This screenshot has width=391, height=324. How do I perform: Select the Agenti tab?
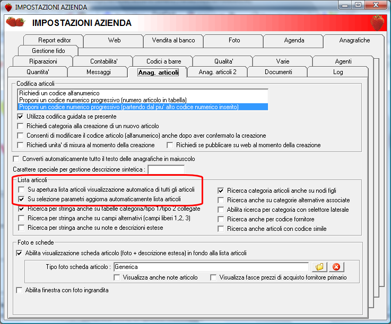pyautogui.click(x=343, y=61)
